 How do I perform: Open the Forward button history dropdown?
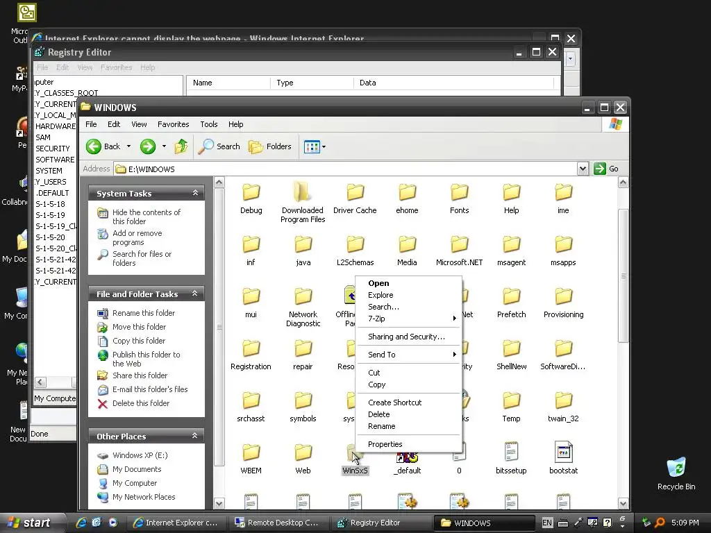click(x=164, y=146)
